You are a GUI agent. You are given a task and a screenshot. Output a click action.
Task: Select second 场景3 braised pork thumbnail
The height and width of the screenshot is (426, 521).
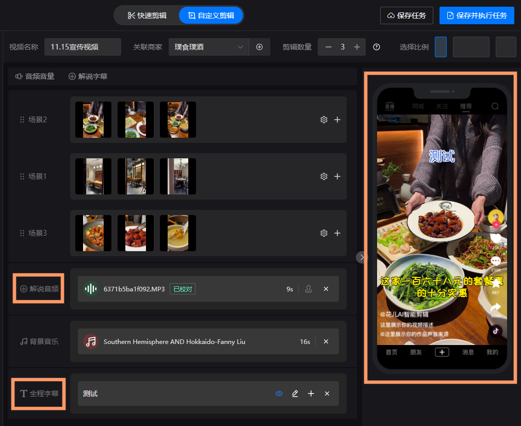(136, 233)
